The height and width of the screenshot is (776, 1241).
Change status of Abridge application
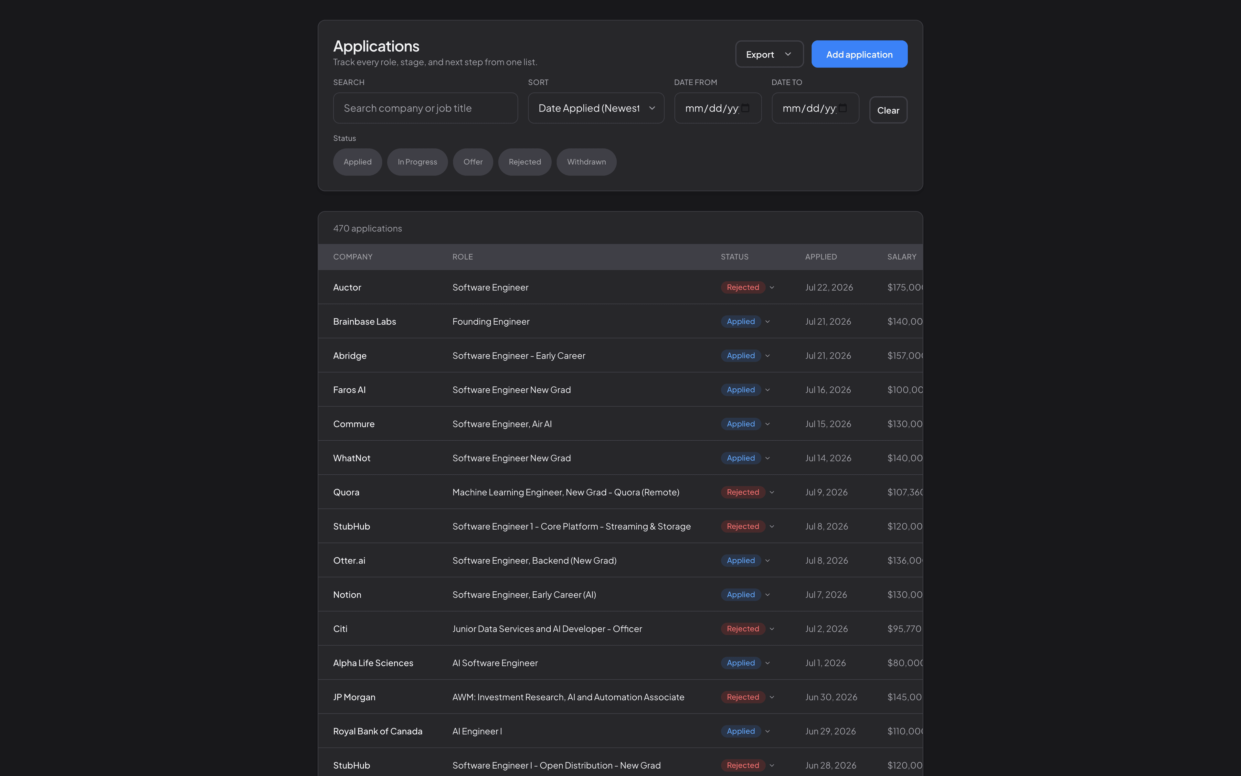[x=746, y=356]
